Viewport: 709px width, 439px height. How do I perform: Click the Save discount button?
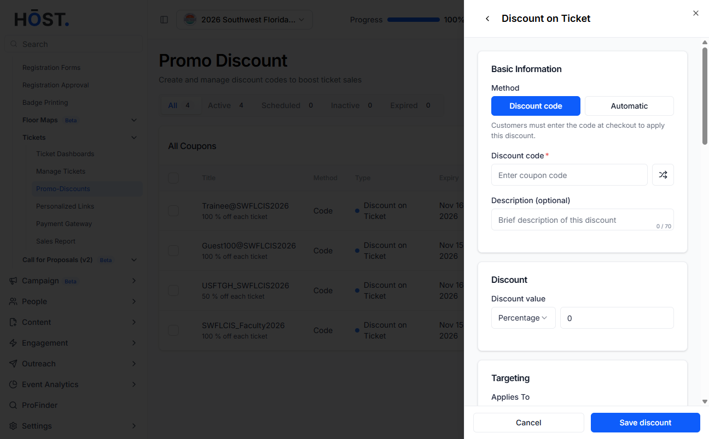coord(646,423)
